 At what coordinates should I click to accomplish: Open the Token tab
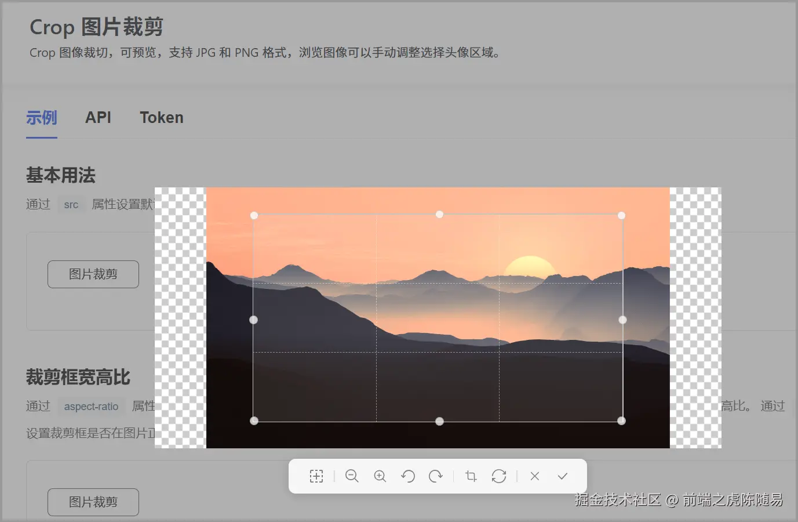pos(162,118)
